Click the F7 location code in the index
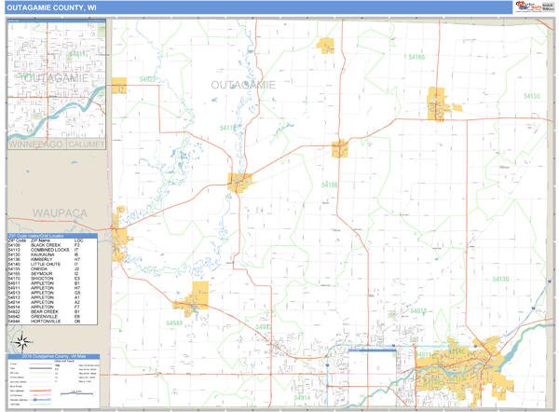 click(76, 307)
